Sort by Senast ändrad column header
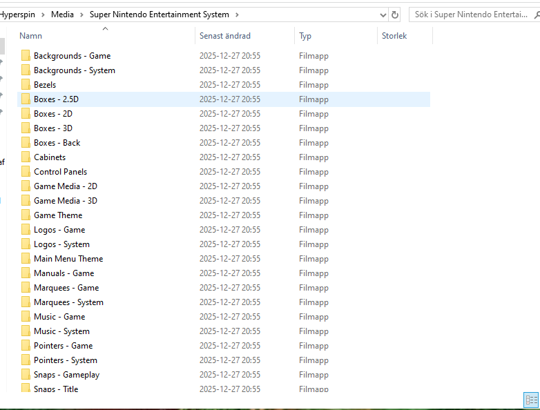540x410 pixels. tap(225, 36)
